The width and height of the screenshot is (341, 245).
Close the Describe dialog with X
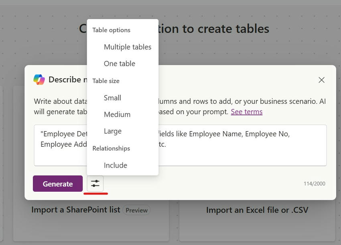click(x=321, y=80)
